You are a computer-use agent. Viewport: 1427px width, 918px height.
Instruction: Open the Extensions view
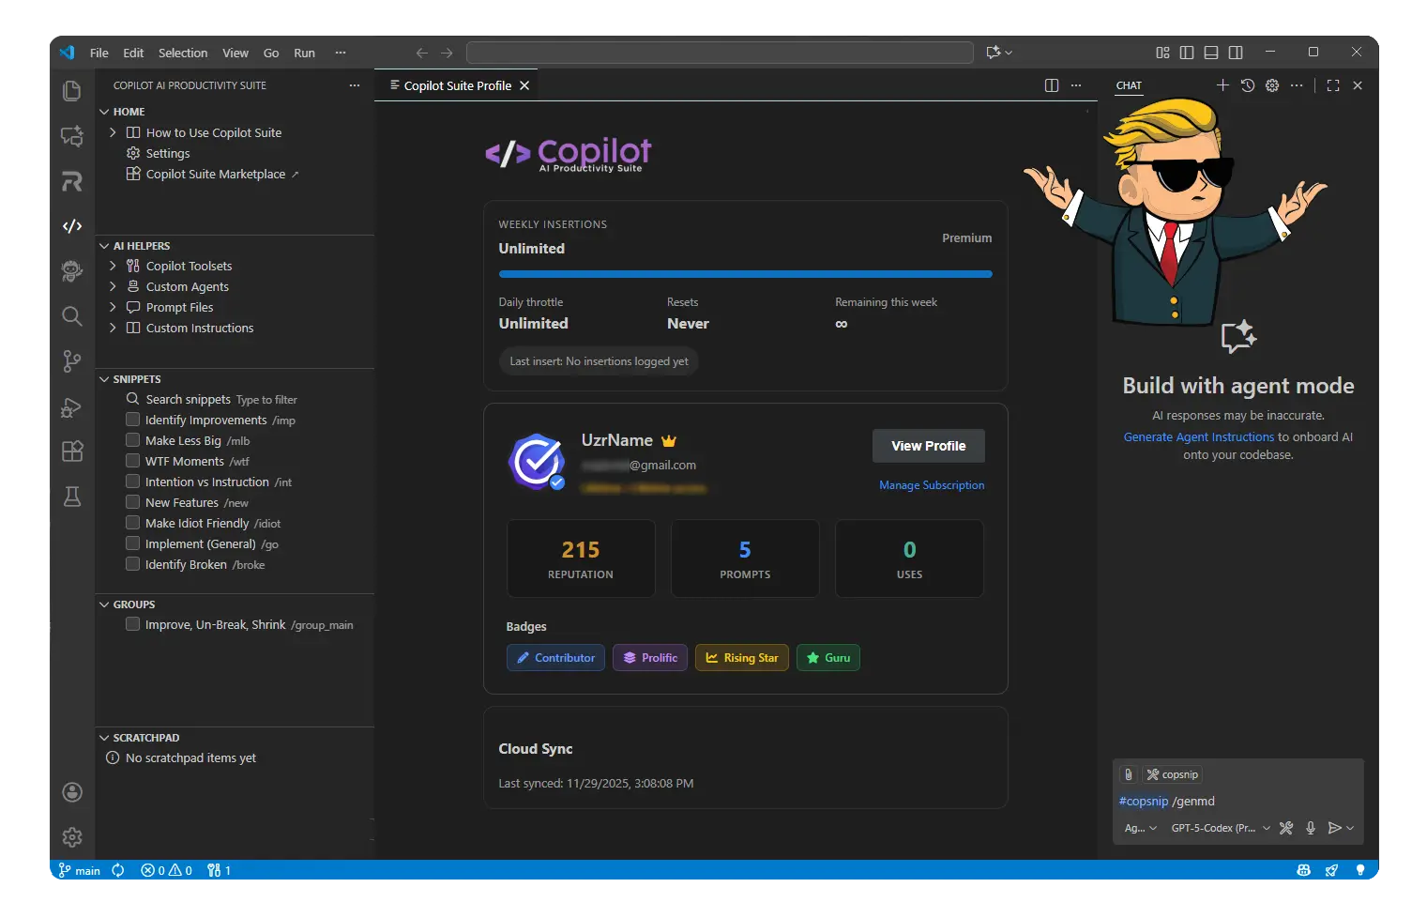coord(71,451)
